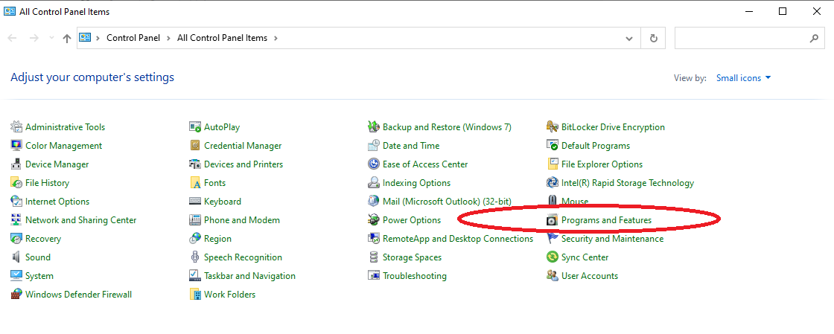The image size is (834, 334).
Task: Click the Keyboard icon
Action: click(194, 202)
